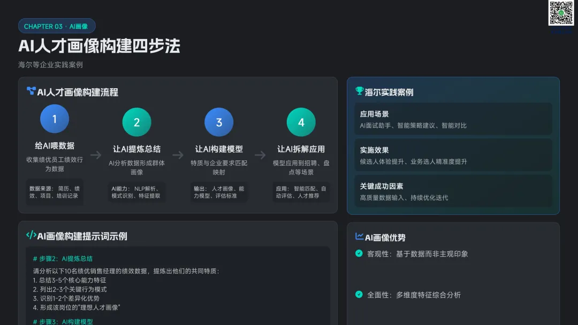The image size is (578, 325).
Task: Click the check icon beside 全面性
Action: pyautogui.click(x=359, y=295)
